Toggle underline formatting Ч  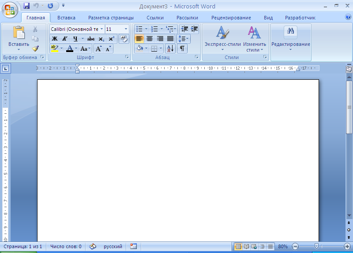coord(75,39)
